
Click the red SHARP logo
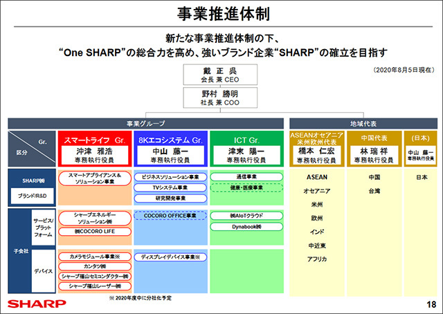tap(37, 304)
